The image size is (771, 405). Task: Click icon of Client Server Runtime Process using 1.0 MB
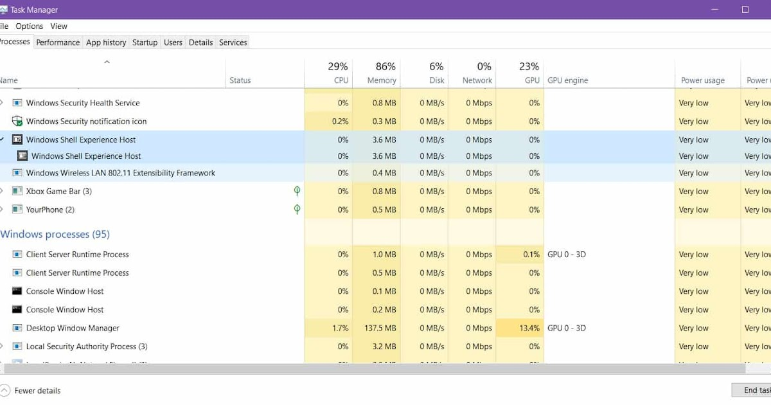17,255
